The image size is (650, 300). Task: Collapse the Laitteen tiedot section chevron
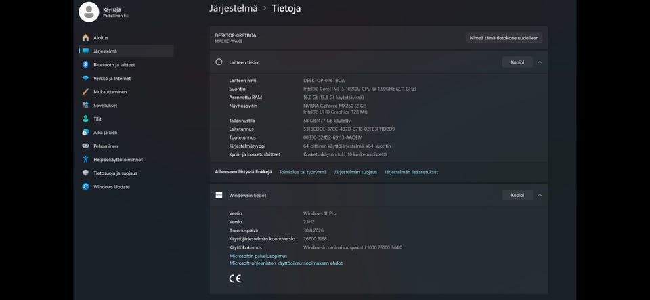pyautogui.click(x=540, y=62)
